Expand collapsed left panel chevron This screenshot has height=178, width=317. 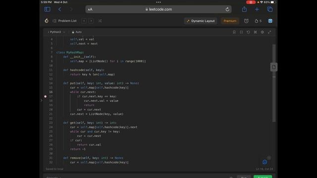(x=42, y=100)
